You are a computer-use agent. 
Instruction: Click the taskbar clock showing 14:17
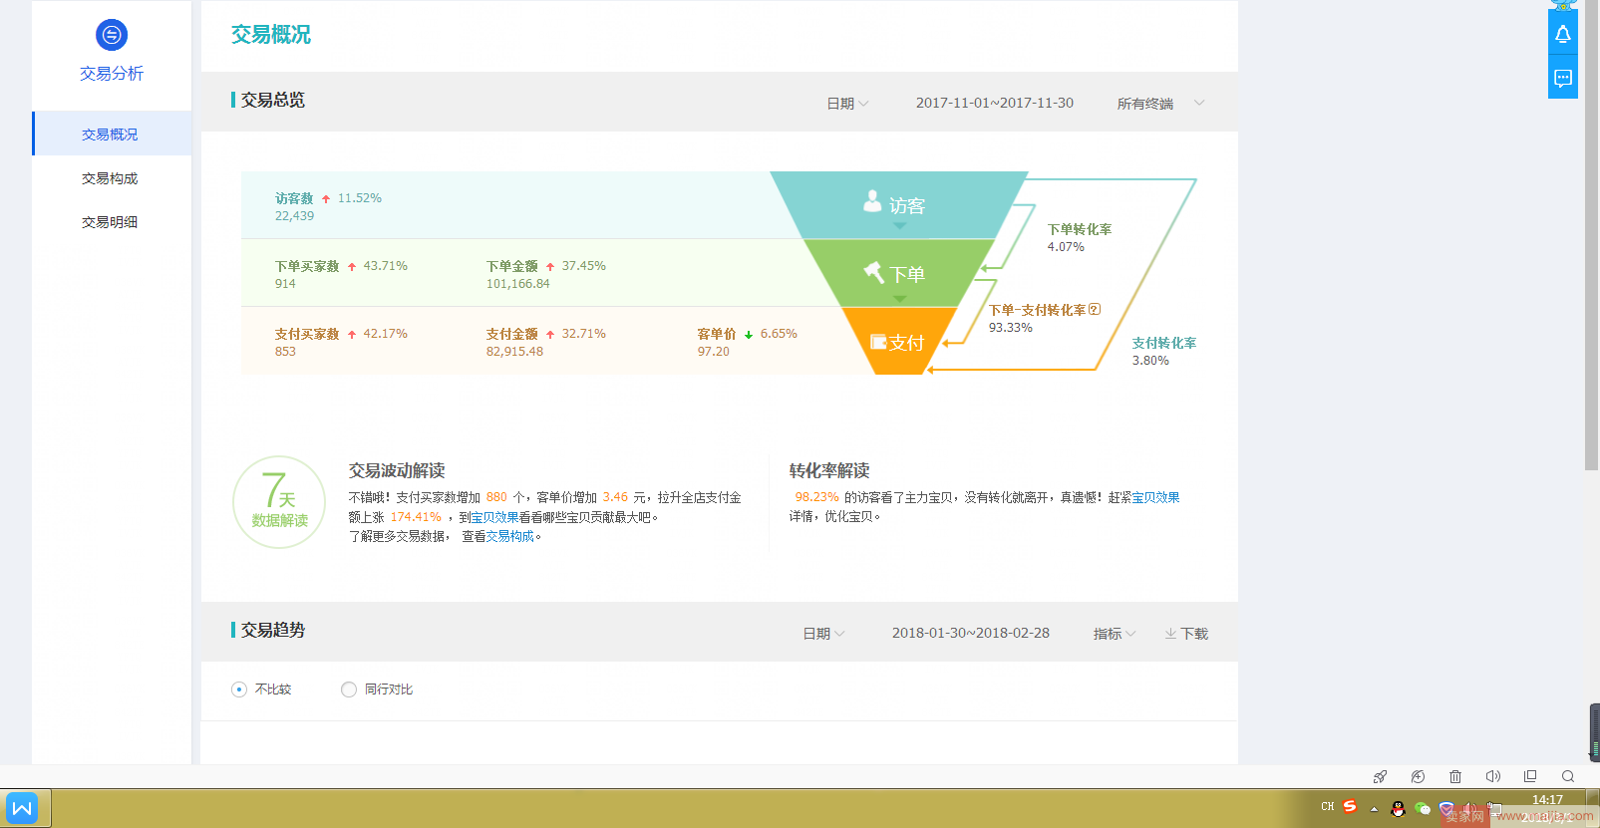(1547, 800)
